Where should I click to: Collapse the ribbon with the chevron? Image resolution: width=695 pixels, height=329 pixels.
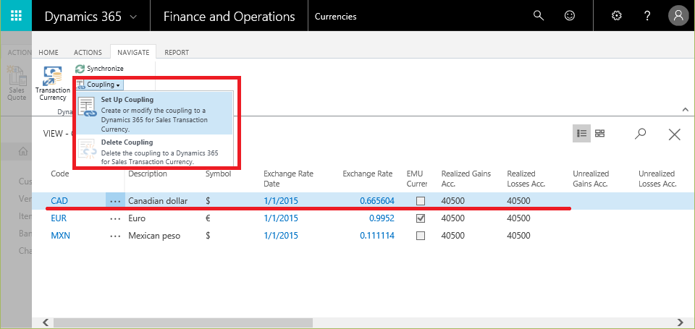(x=686, y=109)
